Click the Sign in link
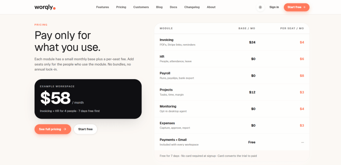 [x=274, y=7]
